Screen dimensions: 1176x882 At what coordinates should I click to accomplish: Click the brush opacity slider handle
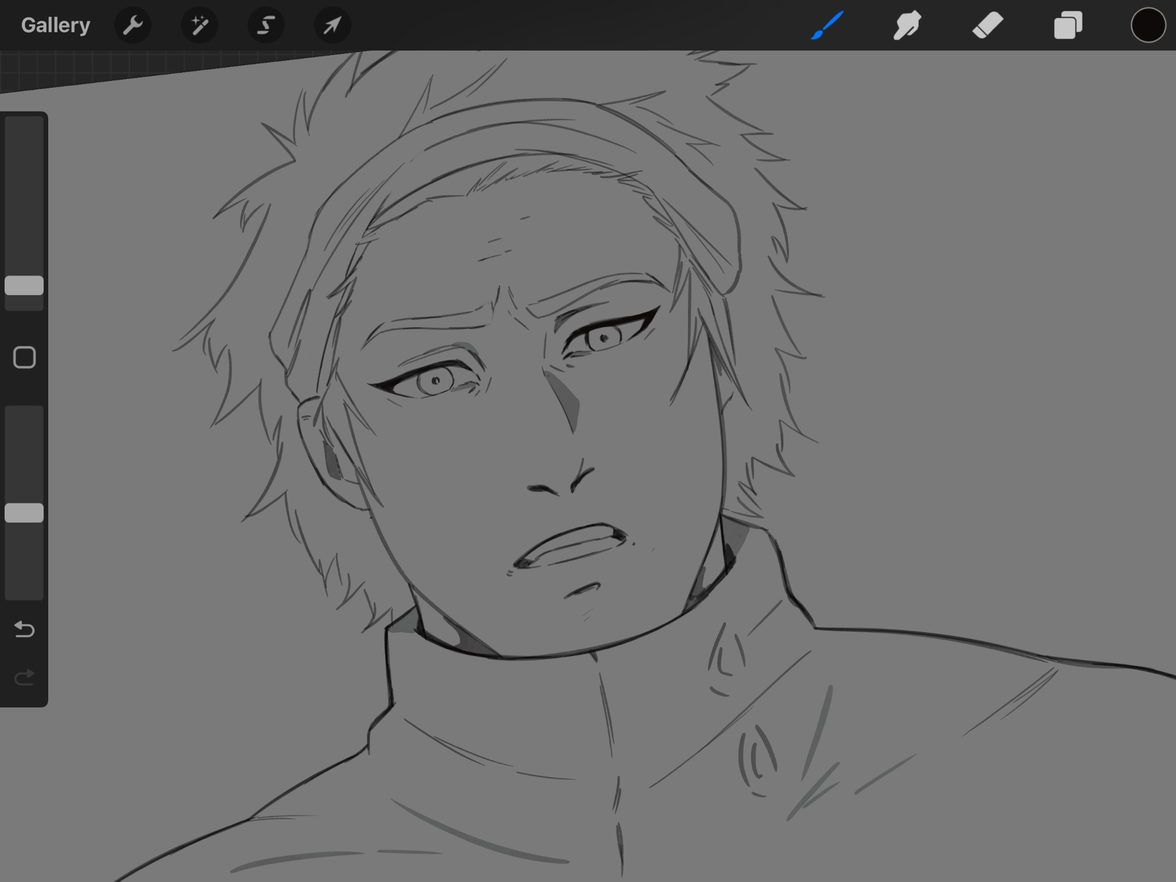coord(24,513)
